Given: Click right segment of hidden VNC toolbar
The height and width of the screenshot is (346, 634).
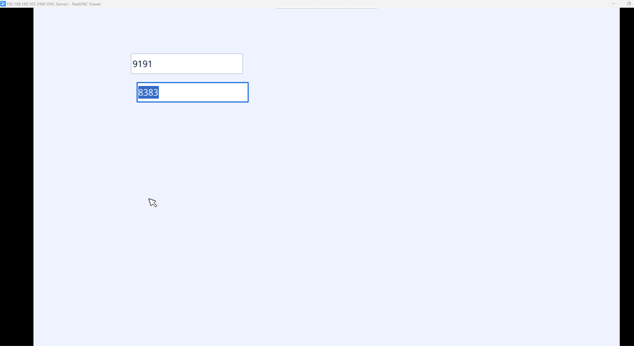Looking at the screenshot, I should pos(362,8).
